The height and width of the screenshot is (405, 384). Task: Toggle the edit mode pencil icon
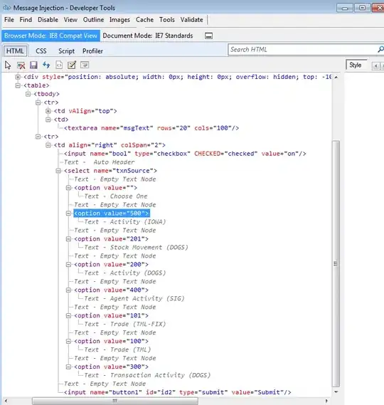72,65
